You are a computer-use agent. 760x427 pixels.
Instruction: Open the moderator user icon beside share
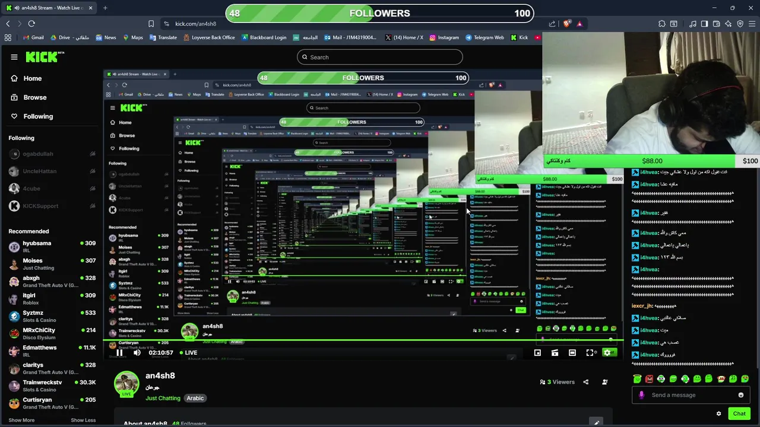[605, 382]
